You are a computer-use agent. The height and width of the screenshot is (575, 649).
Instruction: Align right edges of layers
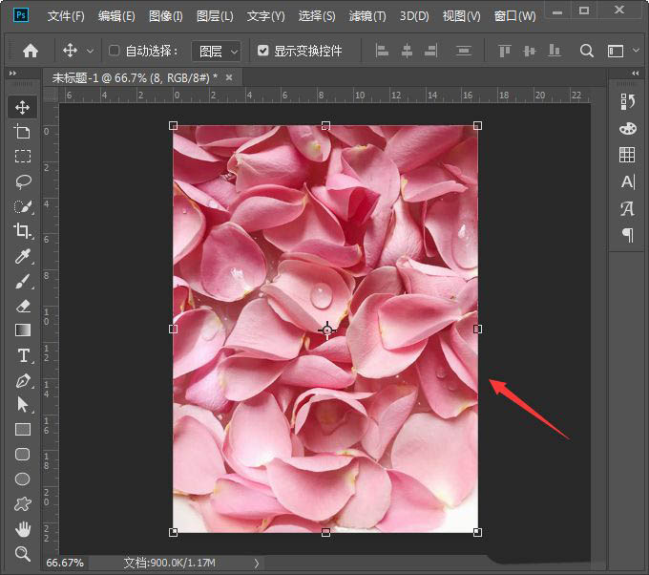click(430, 51)
